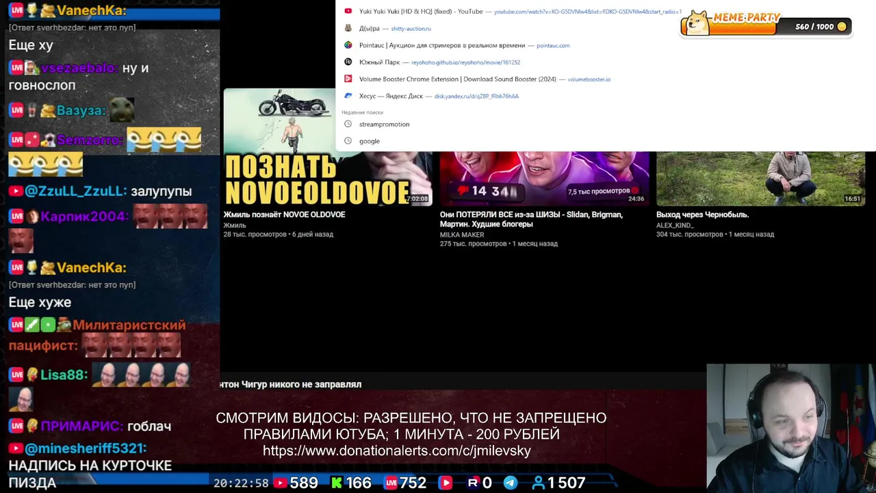Click chat username @ZzuLL_ZzuLL

pyautogui.click(x=75, y=192)
